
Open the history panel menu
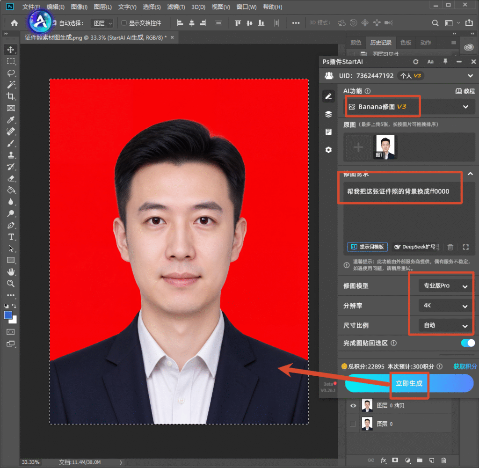[x=454, y=43]
